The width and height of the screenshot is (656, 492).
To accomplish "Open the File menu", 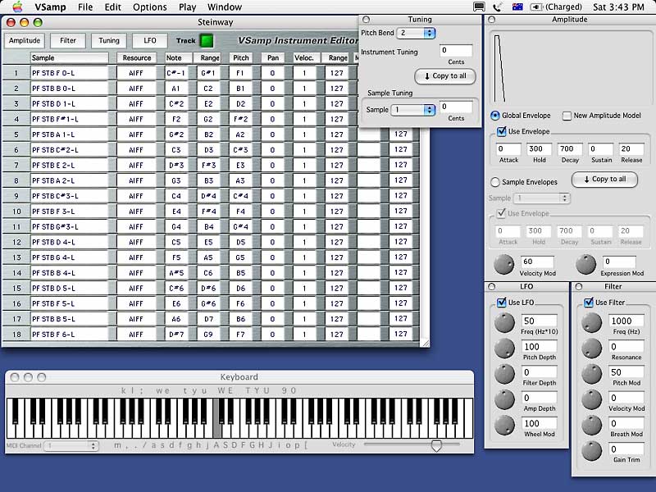I will coord(85,7).
